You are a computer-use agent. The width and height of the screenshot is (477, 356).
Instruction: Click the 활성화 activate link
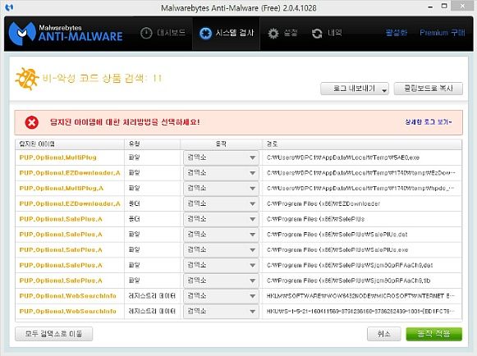click(397, 33)
